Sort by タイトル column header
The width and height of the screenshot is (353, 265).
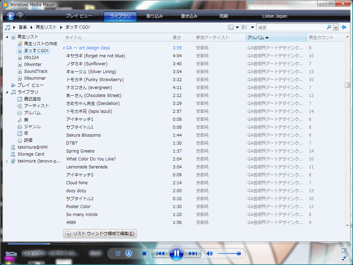coord(117,38)
